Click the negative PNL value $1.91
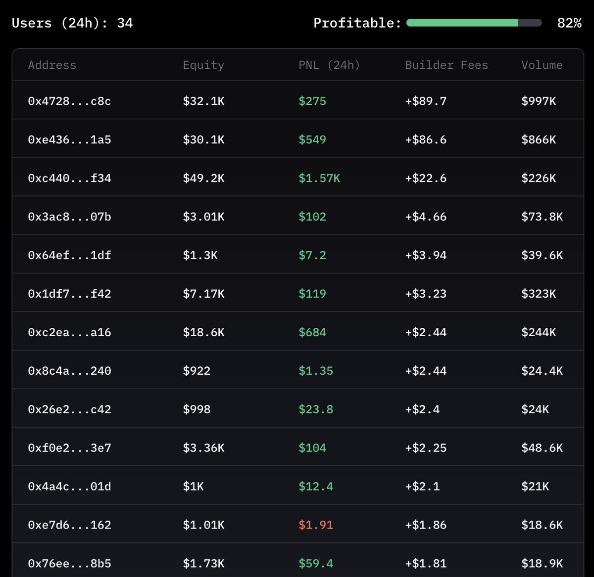594x577 pixels. pyautogui.click(x=315, y=524)
